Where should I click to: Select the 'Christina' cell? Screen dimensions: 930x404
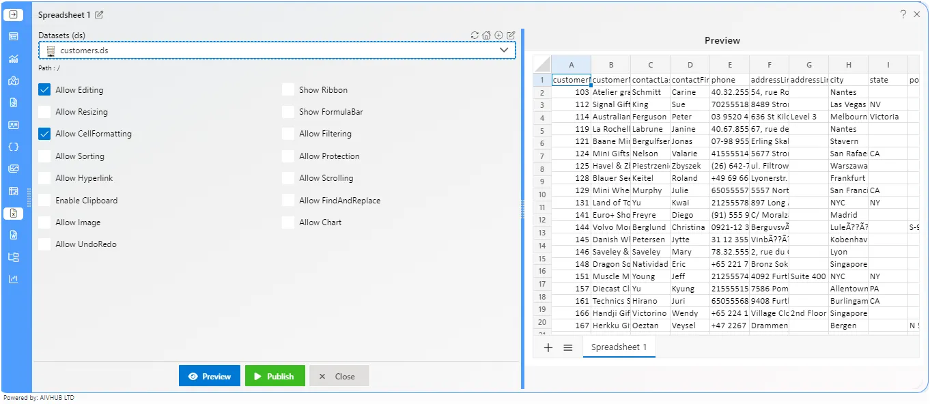(x=690, y=227)
